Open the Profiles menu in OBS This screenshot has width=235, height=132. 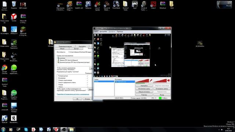[x=112, y=32]
